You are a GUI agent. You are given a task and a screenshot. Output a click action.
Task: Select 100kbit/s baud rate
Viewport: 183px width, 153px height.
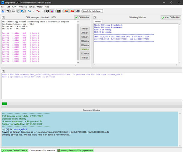pos(85,41)
